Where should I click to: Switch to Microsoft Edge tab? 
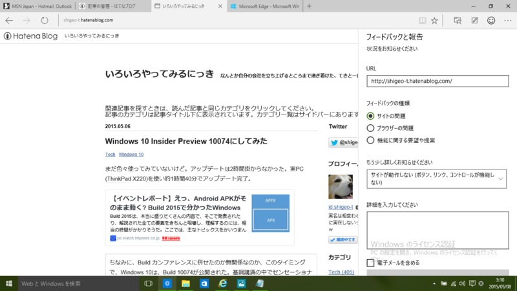[265, 6]
